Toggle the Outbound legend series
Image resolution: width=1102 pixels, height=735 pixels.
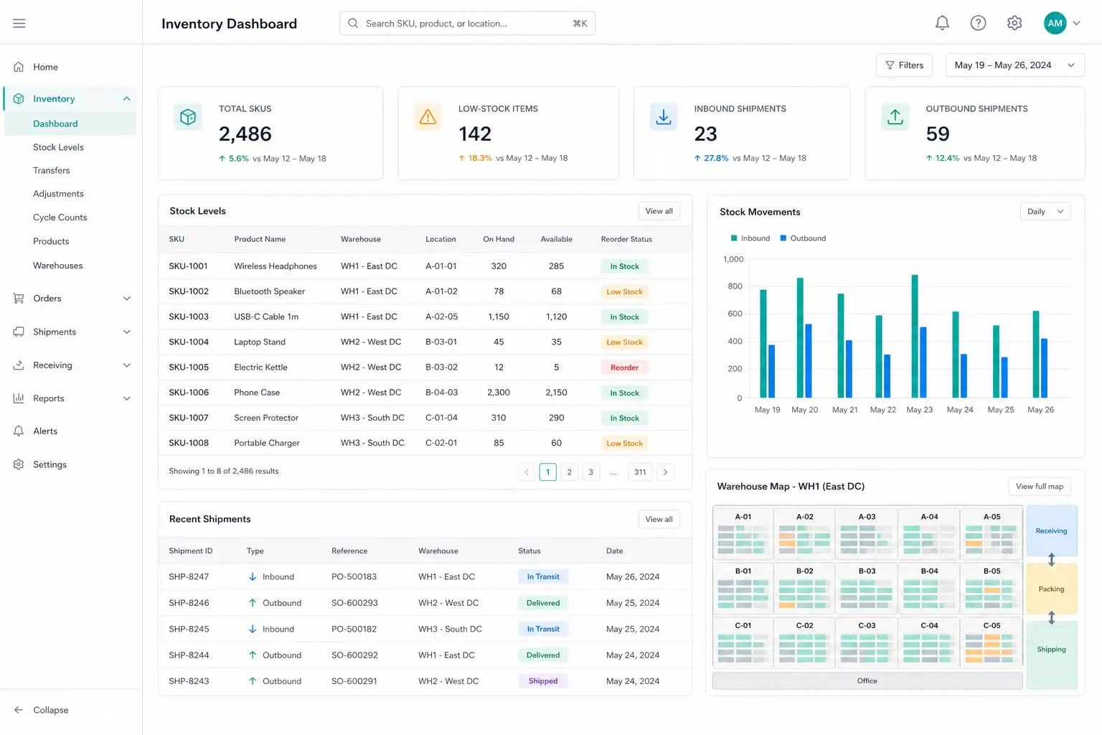click(803, 238)
